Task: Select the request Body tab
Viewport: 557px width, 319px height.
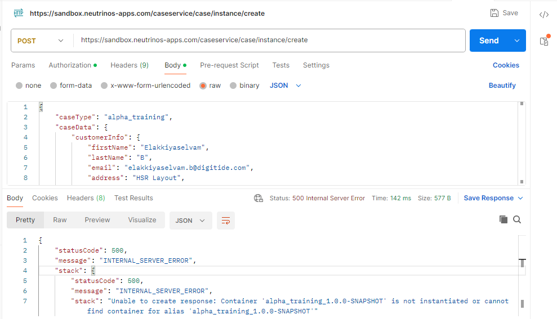Action: click(x=175, y=65)
